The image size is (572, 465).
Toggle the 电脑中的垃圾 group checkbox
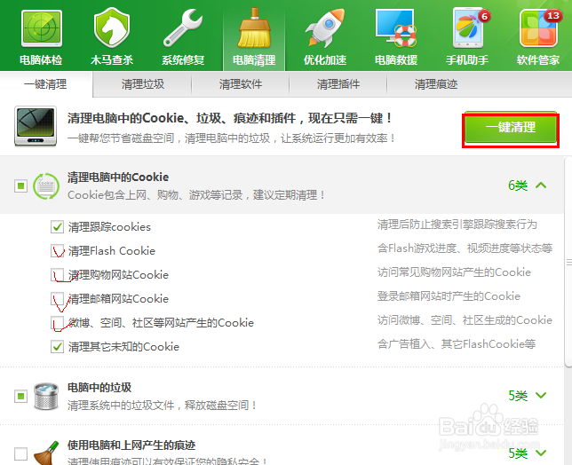pos(20,396)
